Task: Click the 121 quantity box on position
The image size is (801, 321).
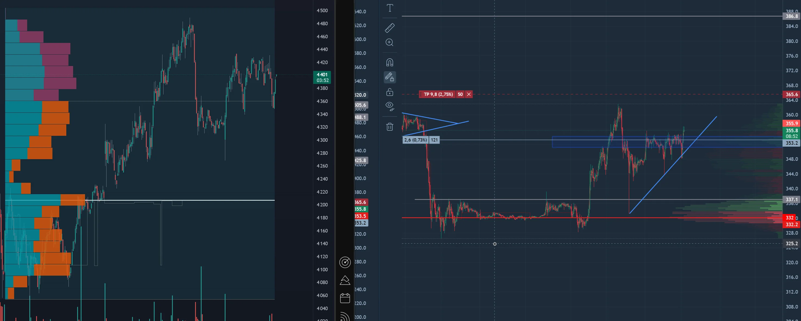Action: pyautogui.click(x=434, y=140)
